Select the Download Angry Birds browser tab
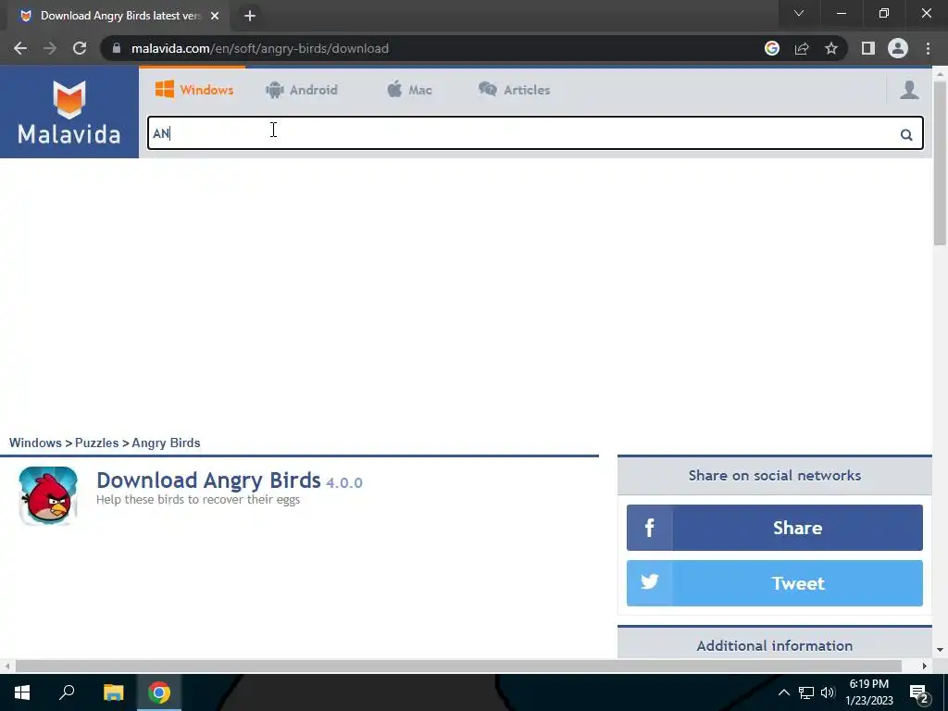948x711 pixels. click(x=119, y=16)
